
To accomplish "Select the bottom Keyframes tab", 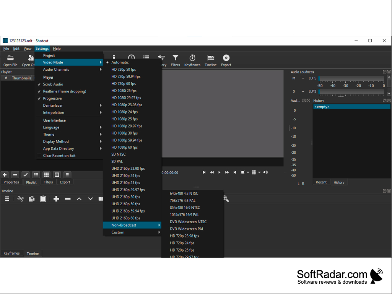I will (11, 253).
